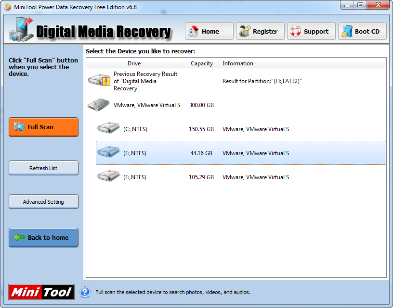Select the "(C:,NTFS)" partition label
393x308 pixels.
coord(135,129)
